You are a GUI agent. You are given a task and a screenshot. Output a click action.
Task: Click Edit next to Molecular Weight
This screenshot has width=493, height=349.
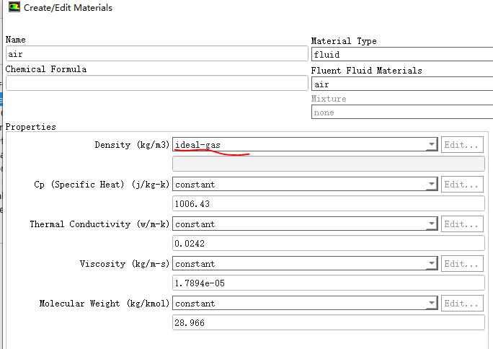click(x=462, y=304)
